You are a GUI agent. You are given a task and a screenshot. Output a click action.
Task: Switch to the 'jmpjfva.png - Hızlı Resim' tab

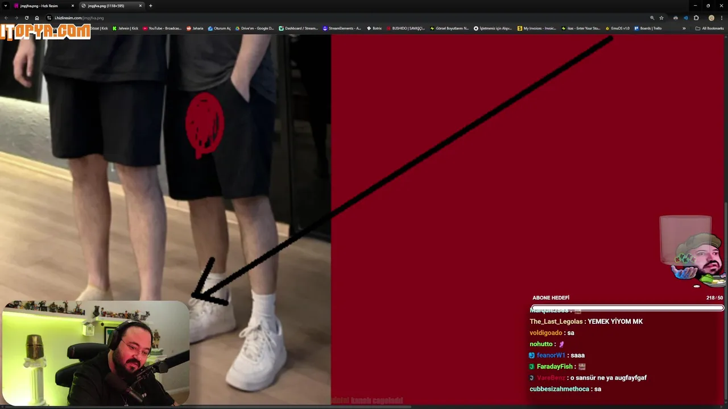tap(44, 6)
